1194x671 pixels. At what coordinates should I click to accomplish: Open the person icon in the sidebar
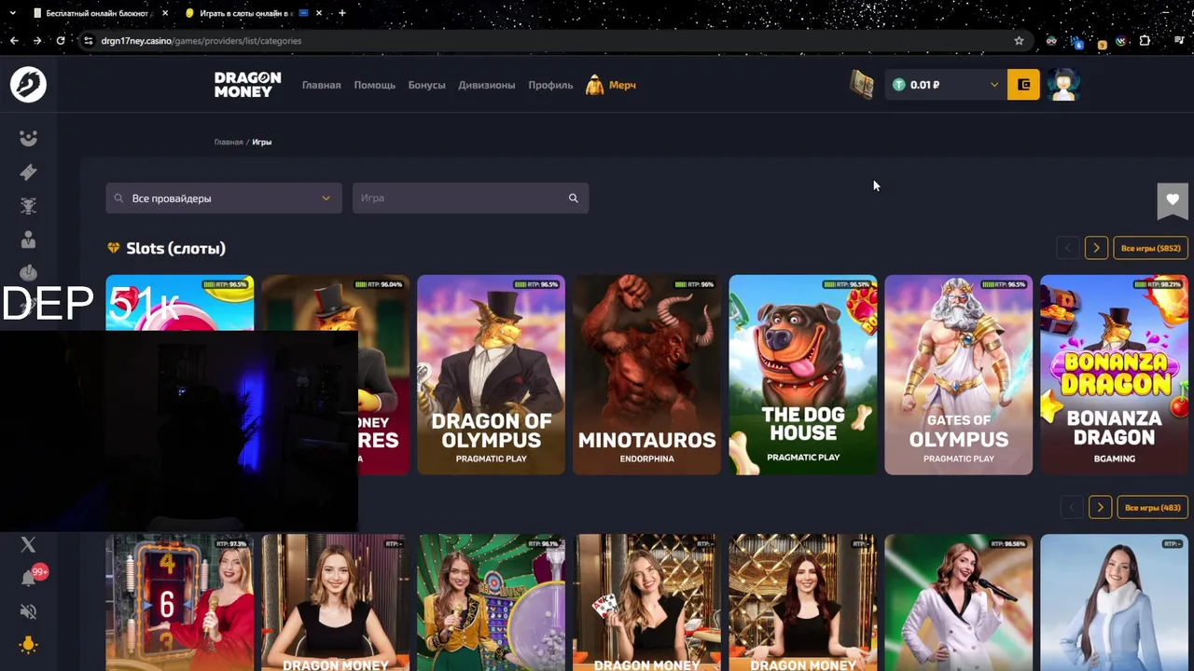click(28, 240)
